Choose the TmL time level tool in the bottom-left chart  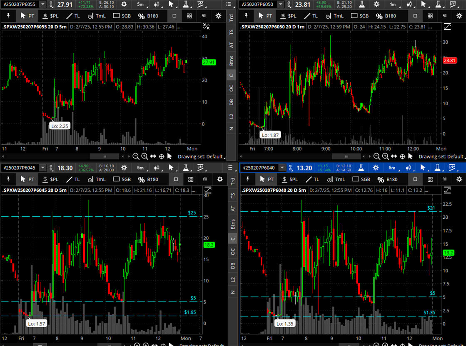(96, 179)
